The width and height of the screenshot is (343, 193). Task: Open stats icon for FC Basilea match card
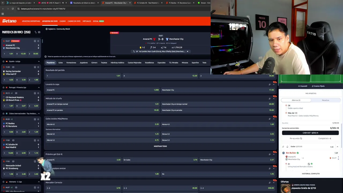35,119
